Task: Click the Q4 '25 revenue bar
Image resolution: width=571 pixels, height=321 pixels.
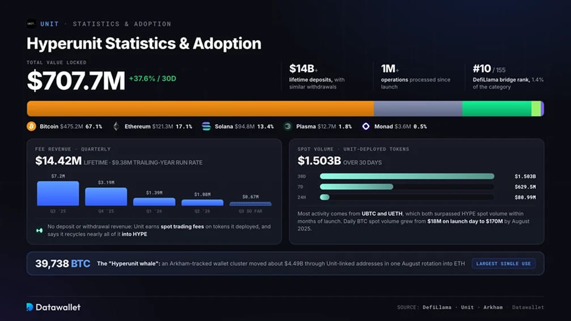Action: [x=106, y=197]
